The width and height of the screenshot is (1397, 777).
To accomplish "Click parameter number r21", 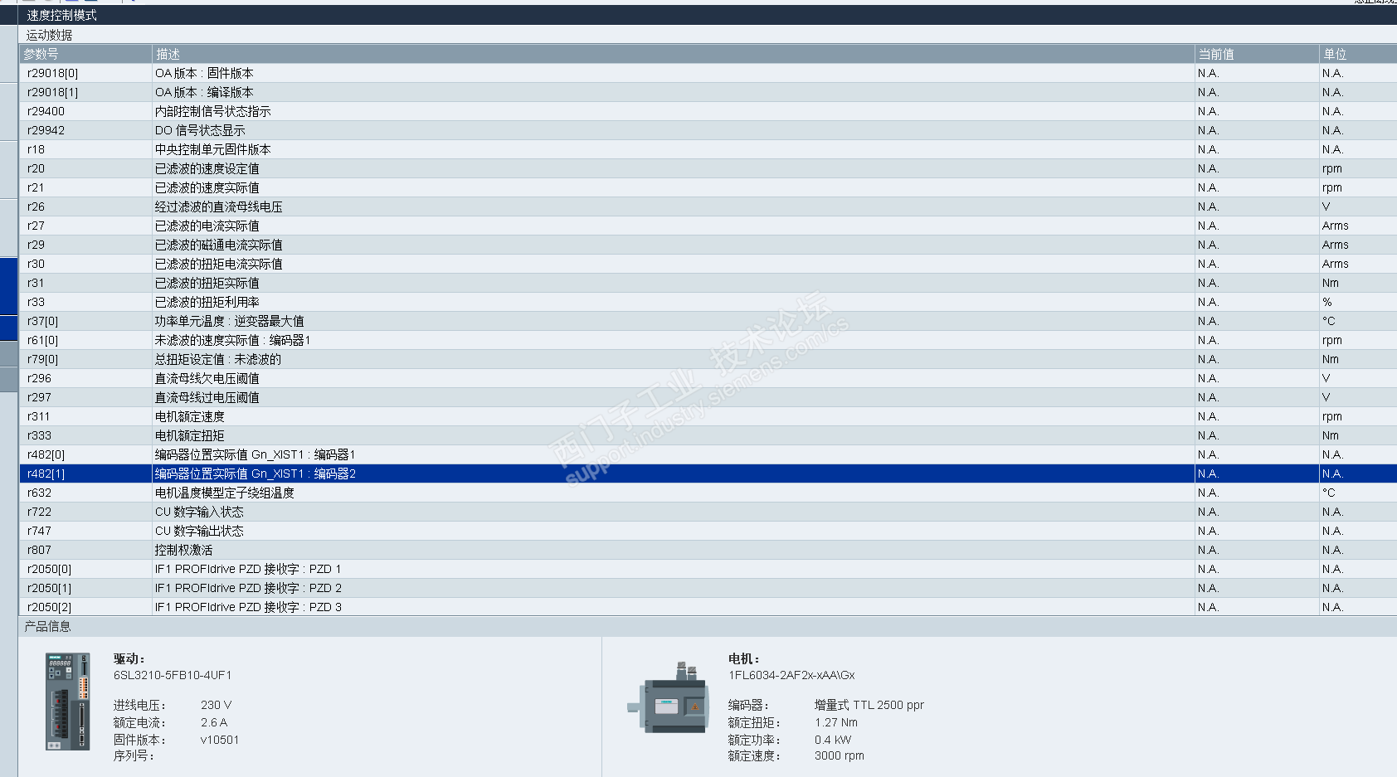I will (x=36, y=187).
